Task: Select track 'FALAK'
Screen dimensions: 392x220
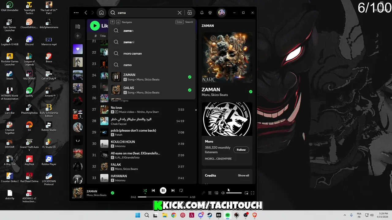Action: [142, 167]
